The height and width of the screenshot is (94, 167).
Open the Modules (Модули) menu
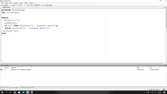[26, 3]
